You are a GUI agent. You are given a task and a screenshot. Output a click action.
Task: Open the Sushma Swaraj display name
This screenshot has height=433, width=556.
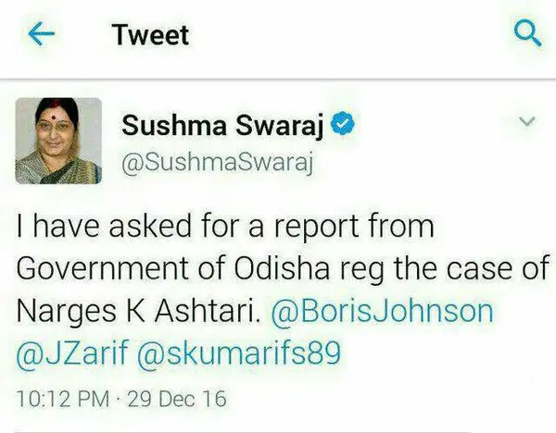pyautogui.click(x=222, y=126)
